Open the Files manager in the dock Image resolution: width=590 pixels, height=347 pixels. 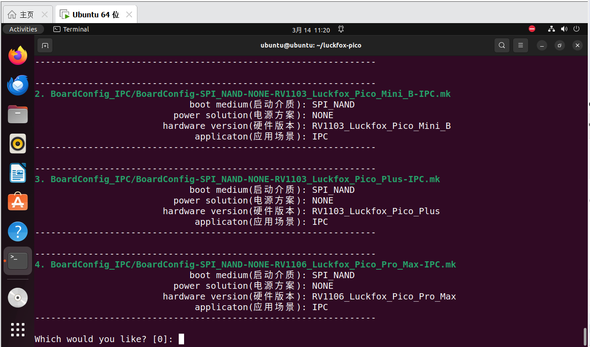[x=18, y=114]
